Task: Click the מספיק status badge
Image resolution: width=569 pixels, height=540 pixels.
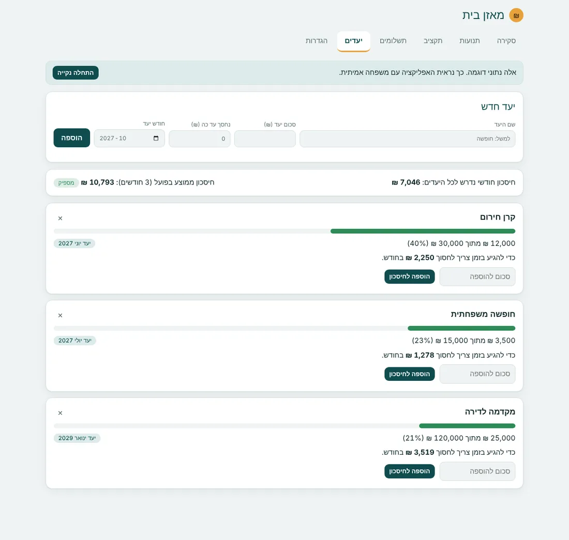Action: point(66,182)
